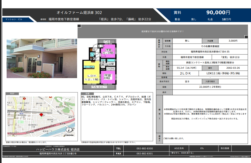Click the slogan 「夢を守り、未来を育てる」
The image size is (251, 163).
(x=182, y=153)
